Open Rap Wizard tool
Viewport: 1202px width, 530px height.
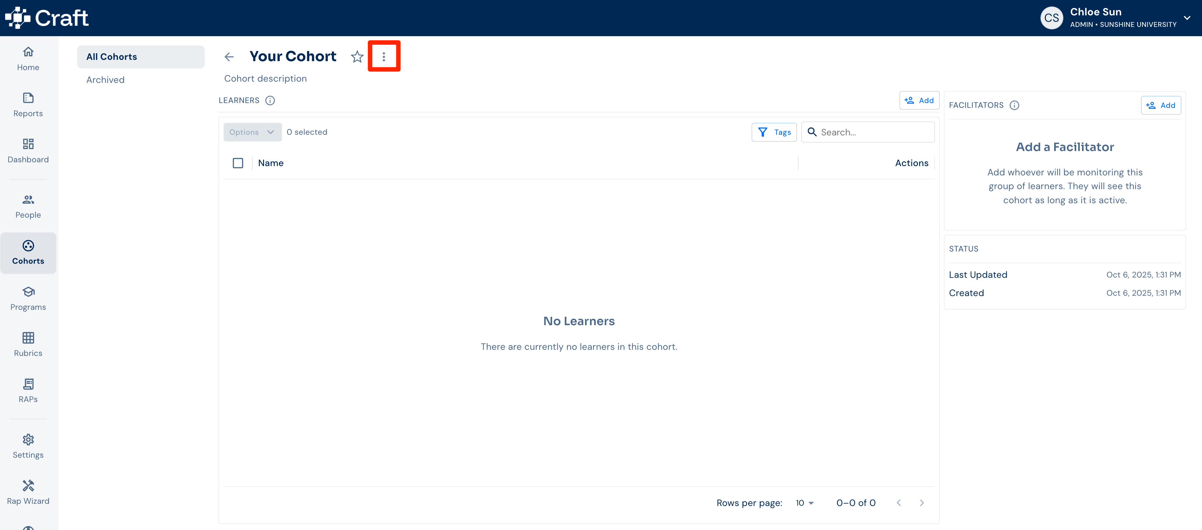[28, 493]
